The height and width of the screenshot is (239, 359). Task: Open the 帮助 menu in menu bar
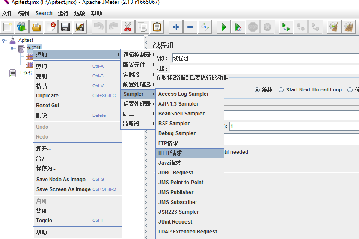(96, 13)
